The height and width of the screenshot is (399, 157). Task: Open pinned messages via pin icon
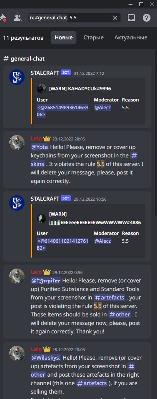point(3,18)
